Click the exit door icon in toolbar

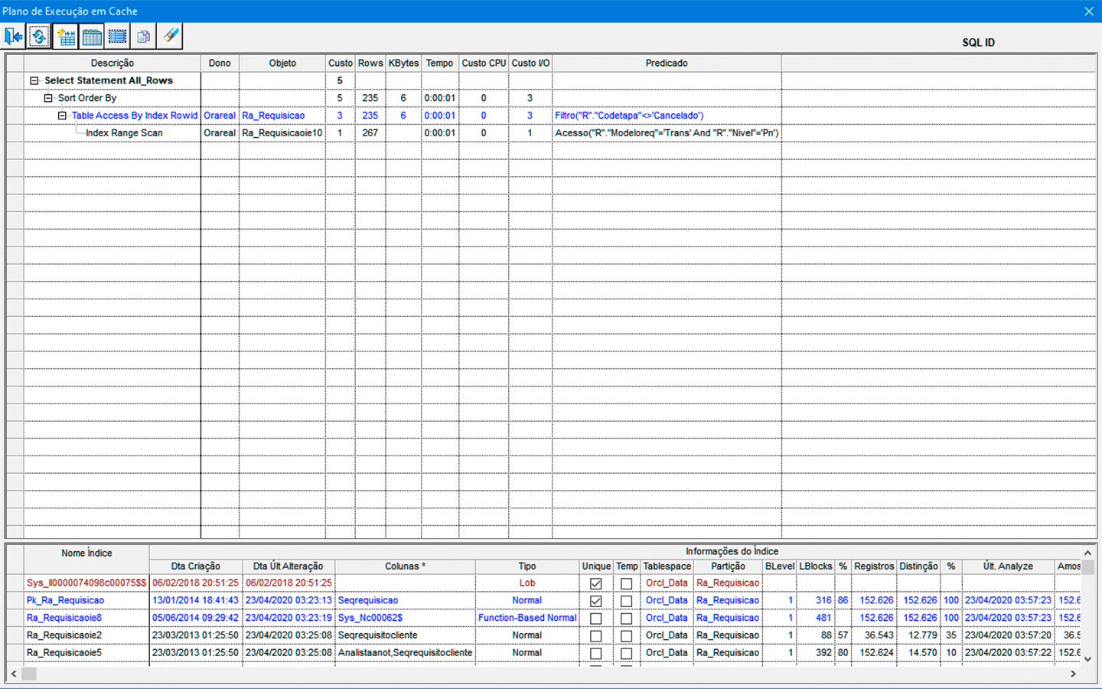[x=14, y=36]
